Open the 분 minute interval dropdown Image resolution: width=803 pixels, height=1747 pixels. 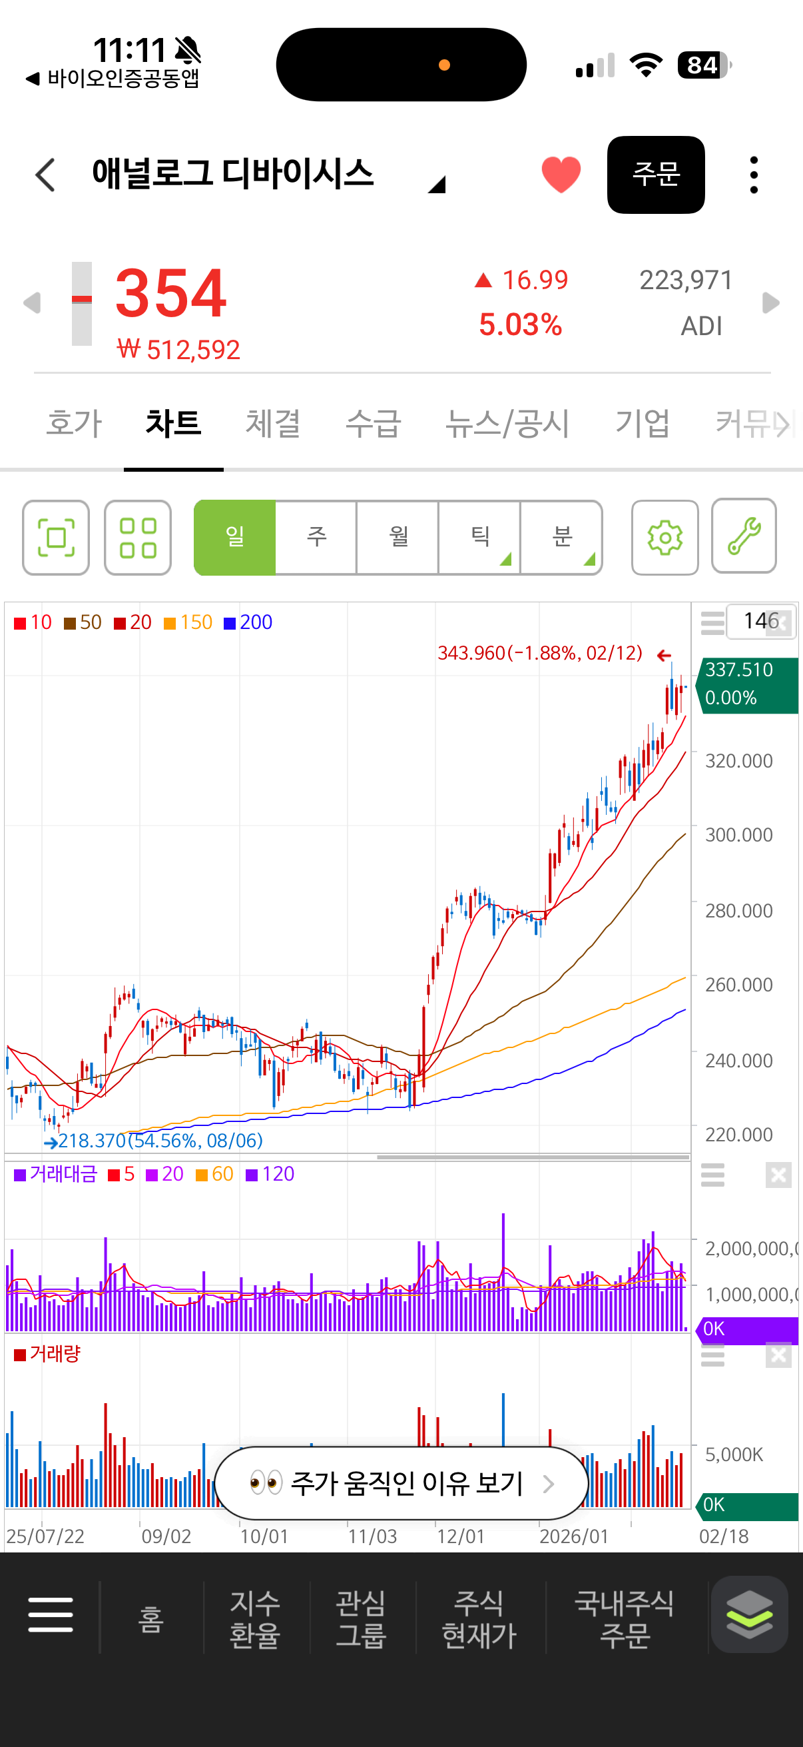[562, 538]
